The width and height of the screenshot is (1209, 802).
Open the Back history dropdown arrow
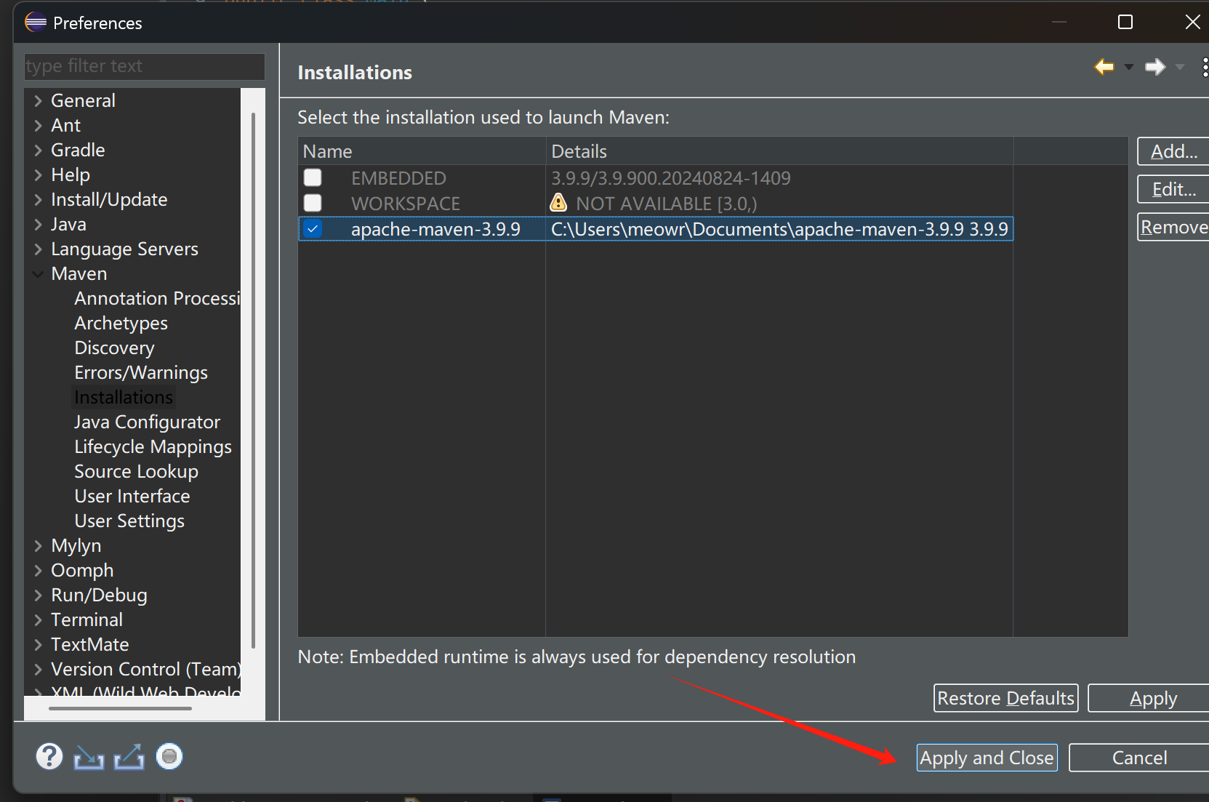point(1129,67)
